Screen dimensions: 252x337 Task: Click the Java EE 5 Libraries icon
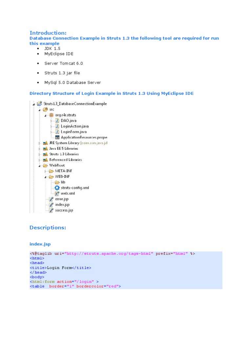(45, 148)
